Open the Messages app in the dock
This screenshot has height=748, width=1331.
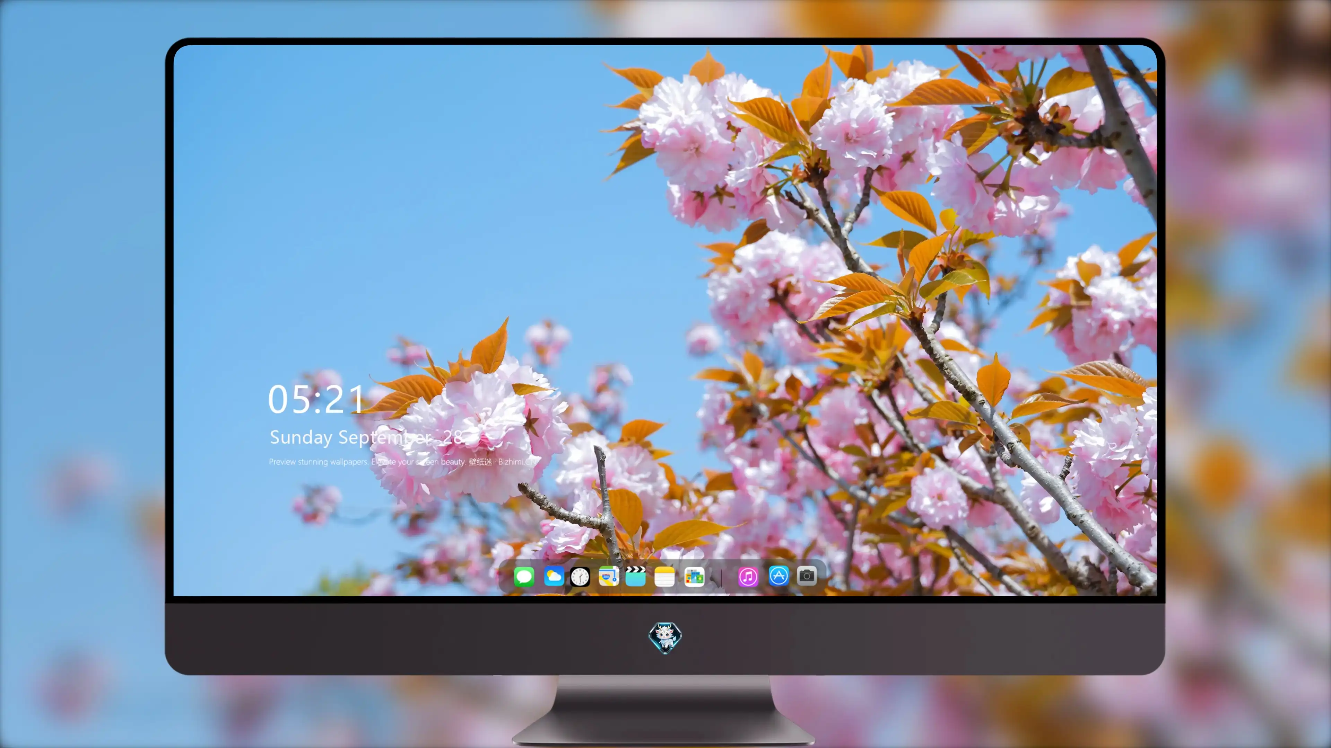click(524, 577)
